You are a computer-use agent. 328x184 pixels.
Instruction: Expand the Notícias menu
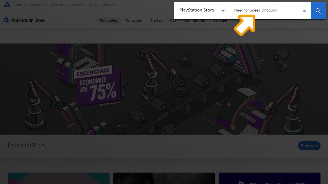coord(78,5)
